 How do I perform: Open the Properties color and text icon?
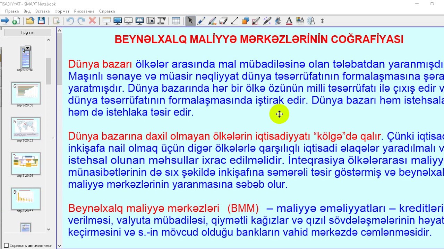tap(300, 21)
